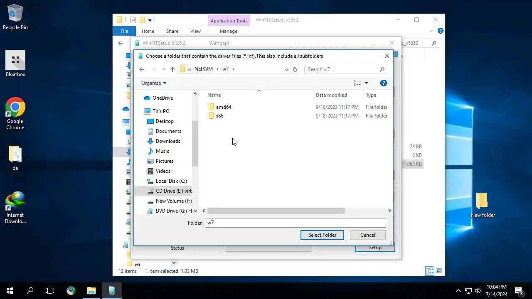Expand the address bar history dropdown

[x=286, y=69]
